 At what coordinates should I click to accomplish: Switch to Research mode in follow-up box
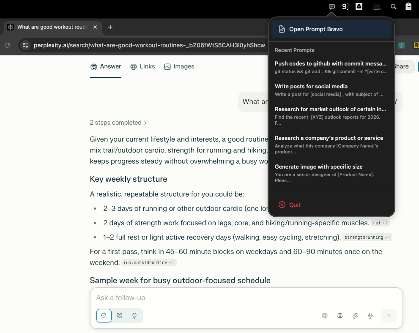pos(119,316)
